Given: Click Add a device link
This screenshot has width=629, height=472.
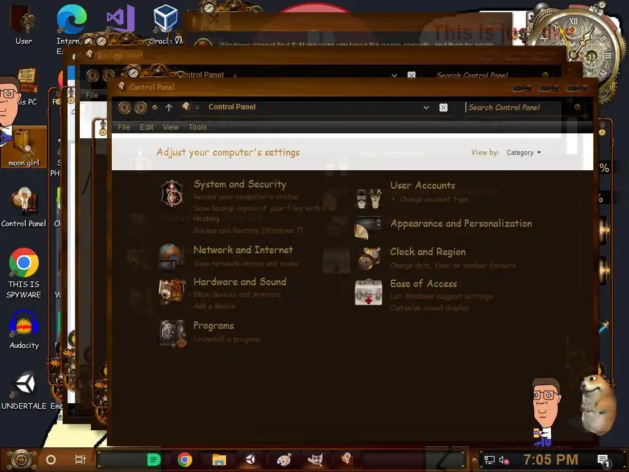Looking at the screenshot, I should [214, 306].
